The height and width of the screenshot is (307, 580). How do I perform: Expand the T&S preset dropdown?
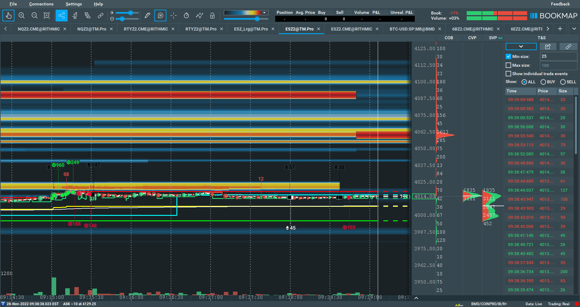[521, 46]
